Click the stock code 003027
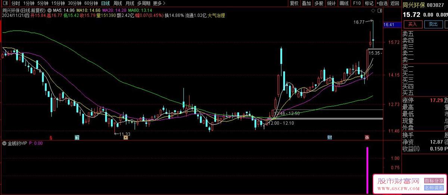 435,5
